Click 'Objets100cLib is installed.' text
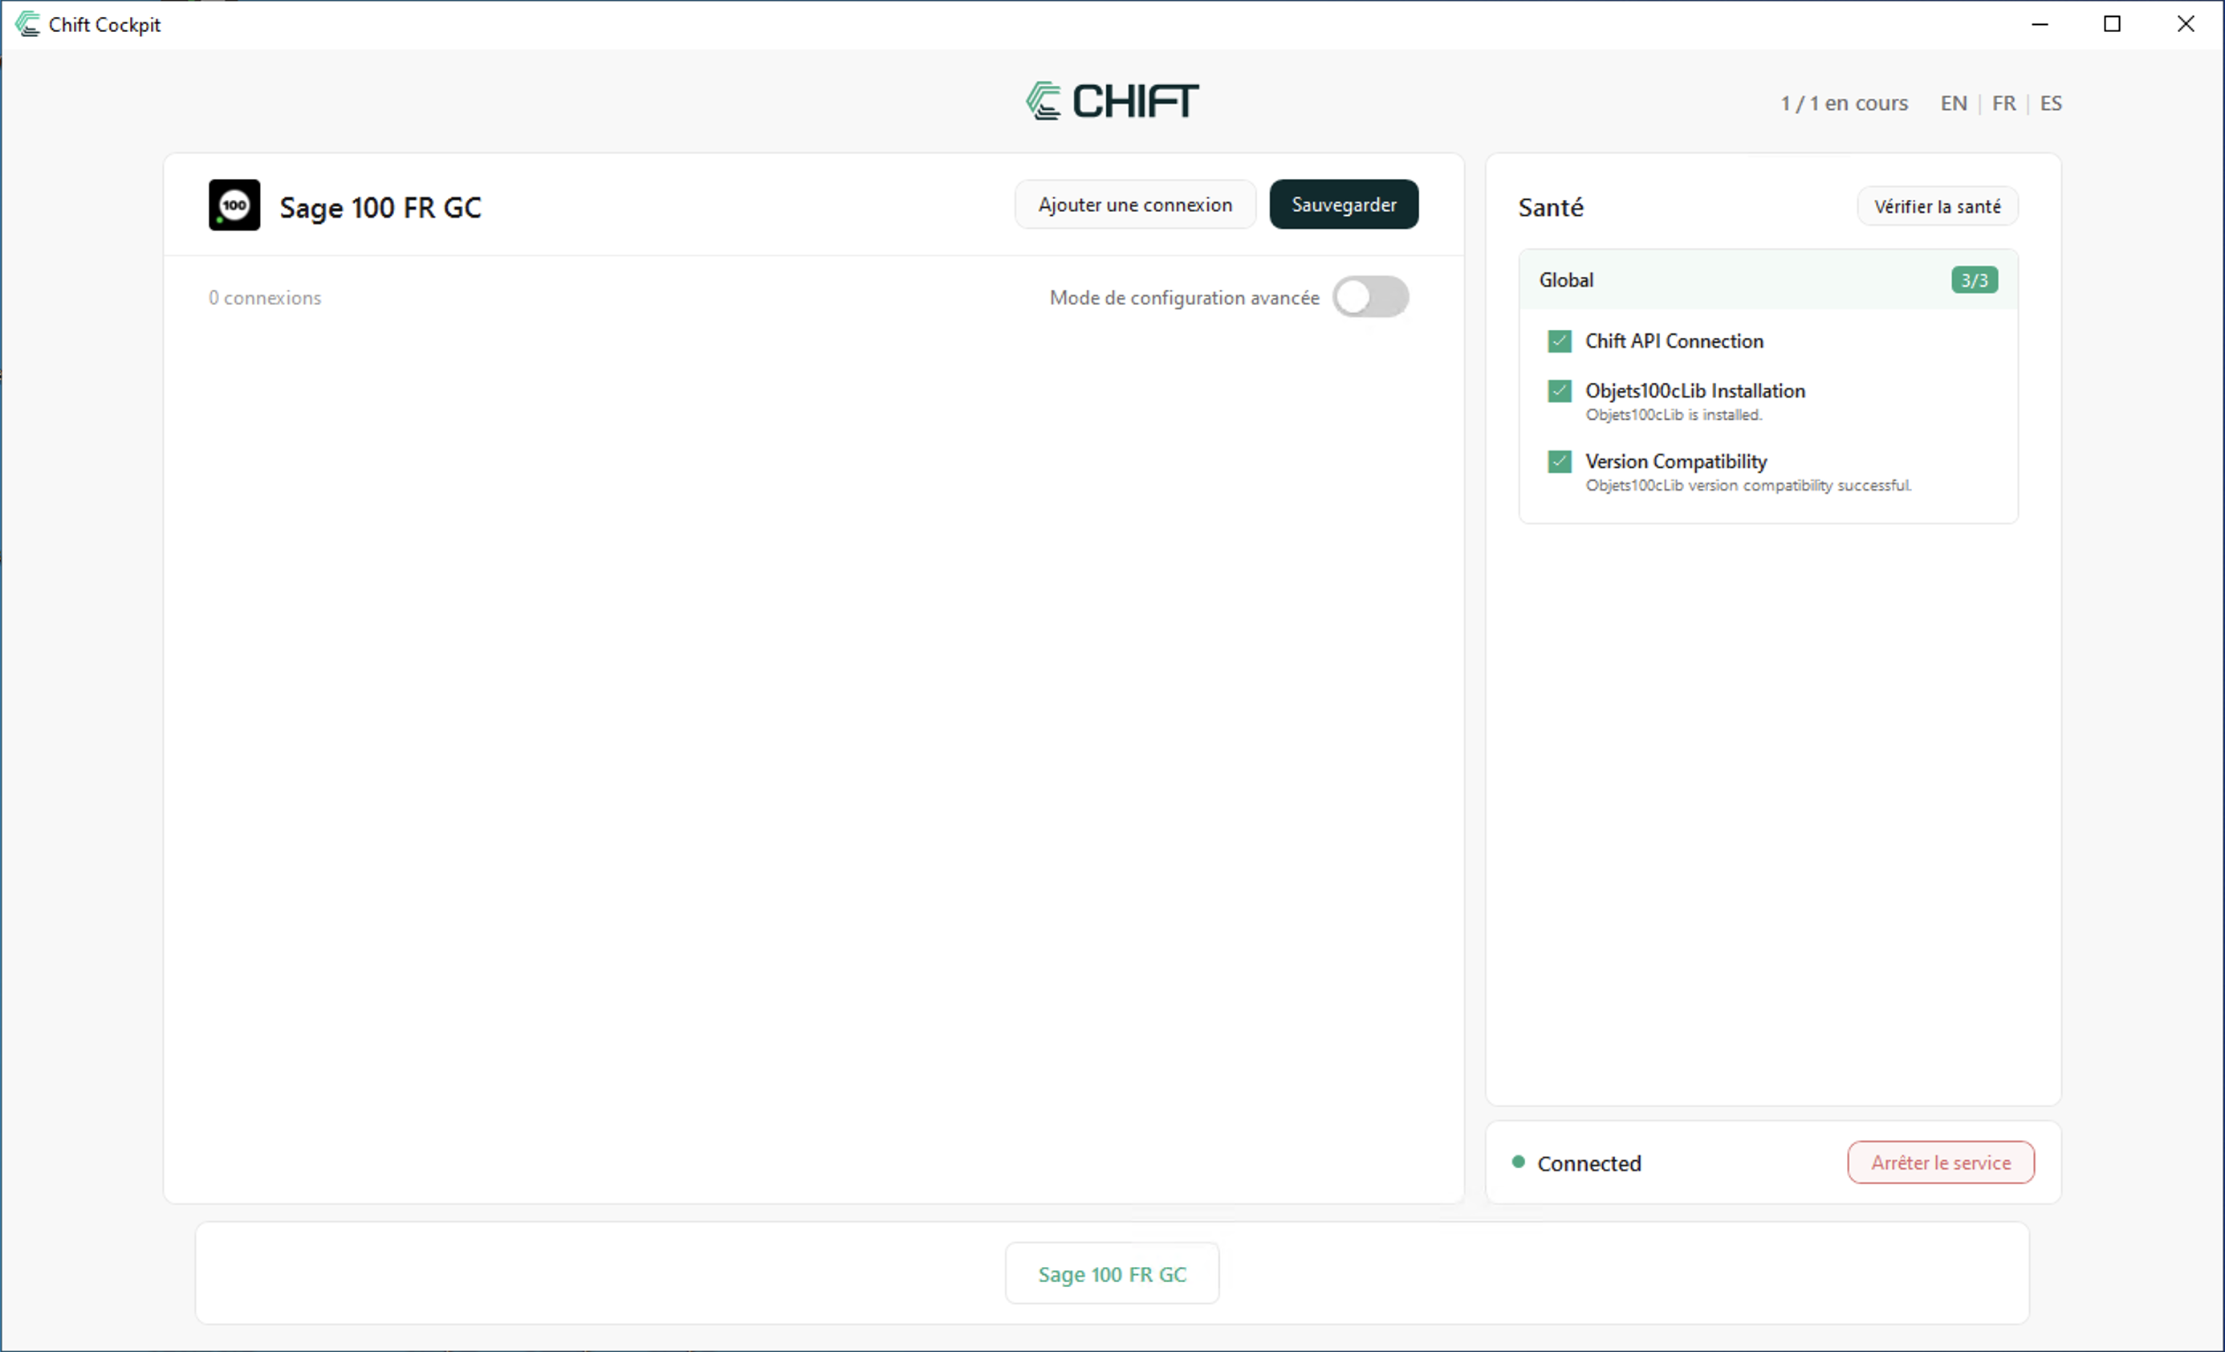2225x1352 pixels. 1674,415
